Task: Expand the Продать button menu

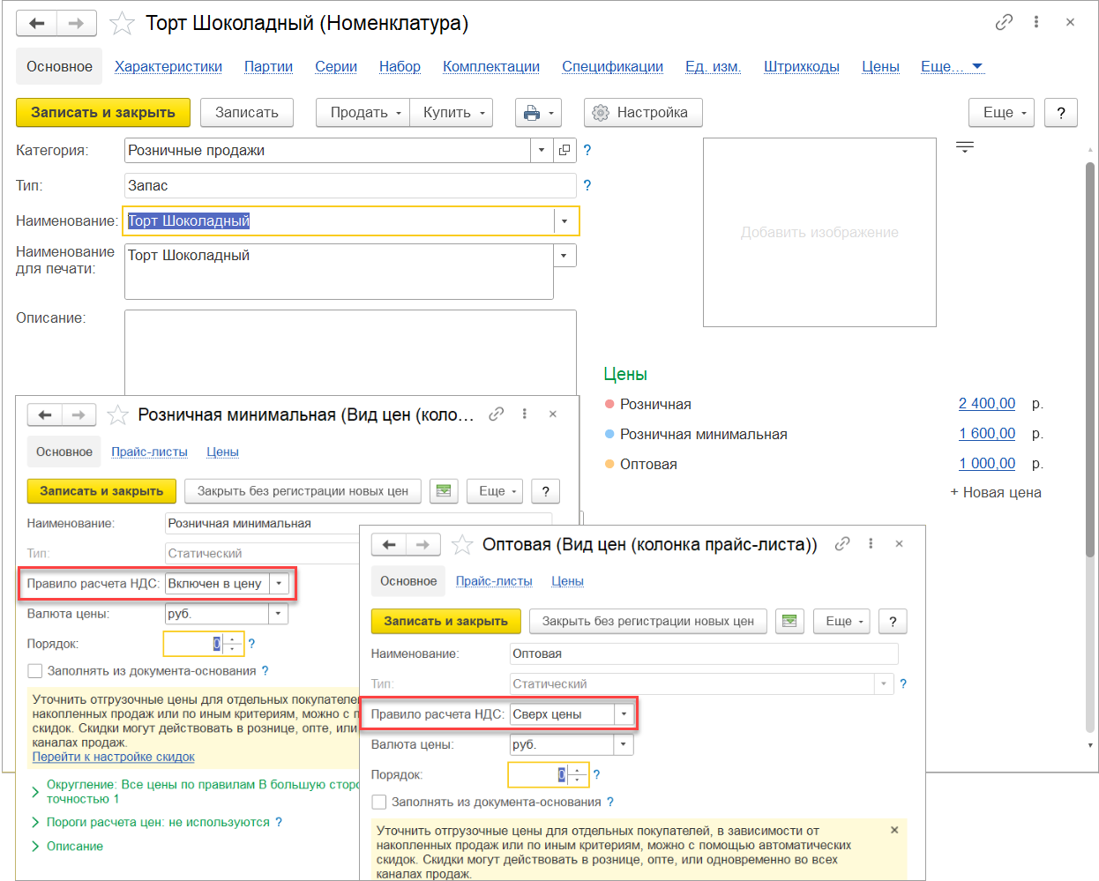Action: coord(363,113)
